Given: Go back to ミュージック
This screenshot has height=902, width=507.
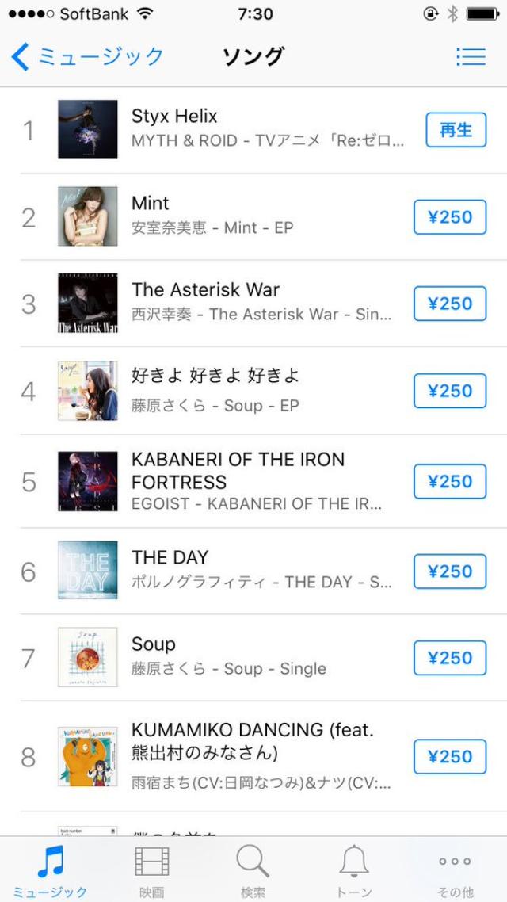Looking at the screenshot, I should pos(88,56).
